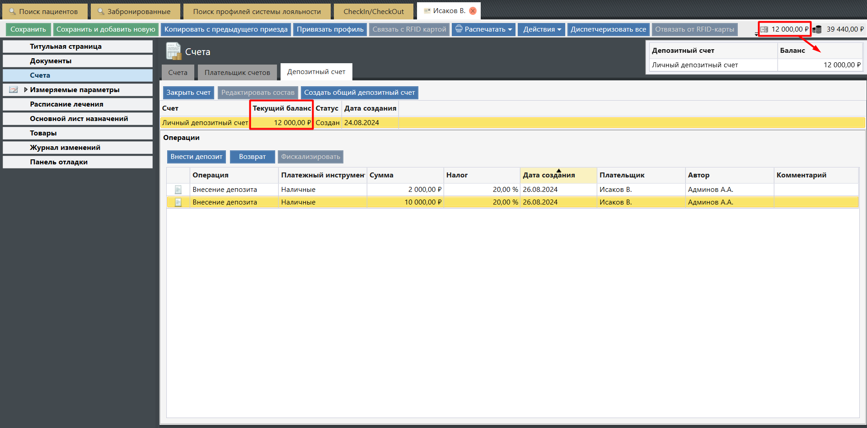867x428 pixels.
Task: Switch to the Плательщик счетов tab
Action: (x=237, y=72)
